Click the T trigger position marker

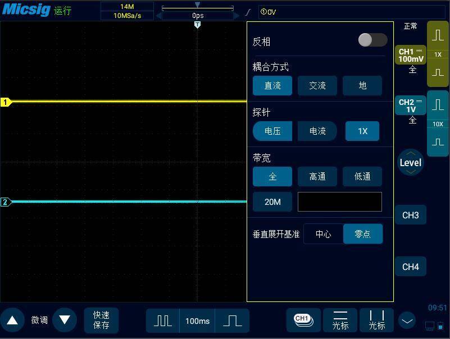pos(197,25)
